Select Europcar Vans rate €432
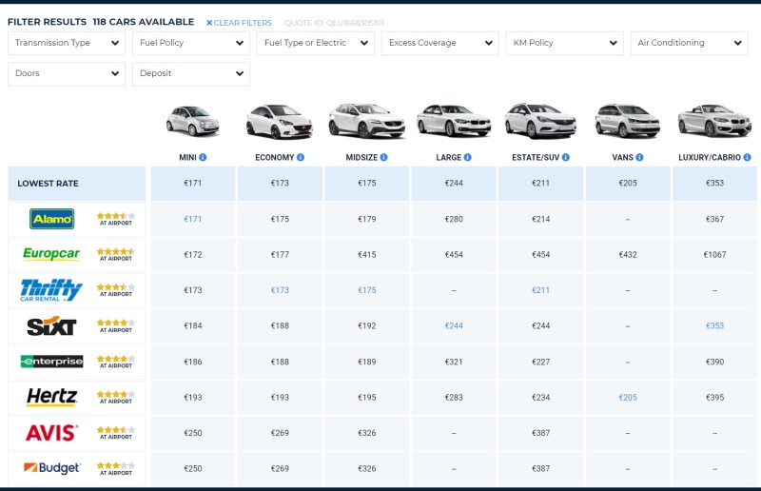 [x=628, y=254]
